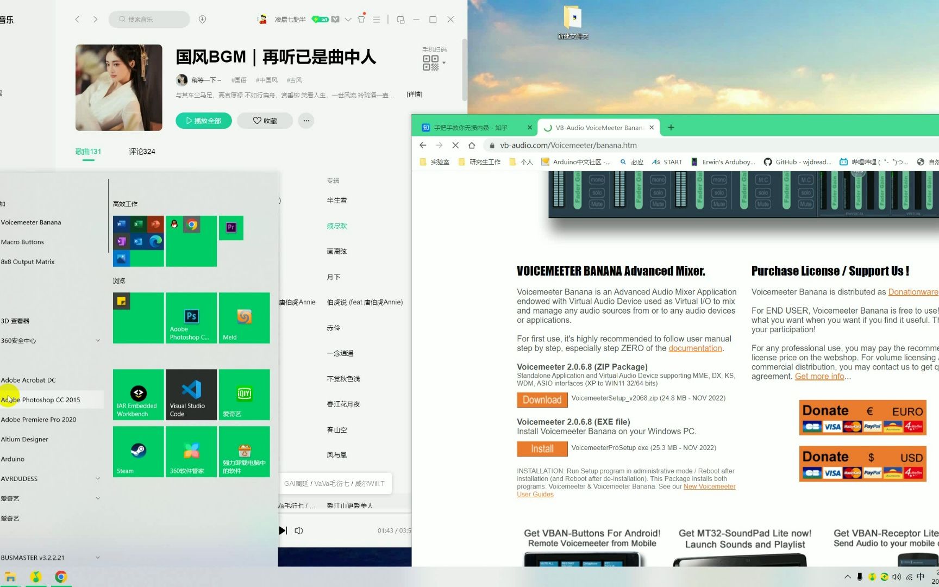Select the 歌曲131 tab
939x587 pixels.
pos(88,152)
